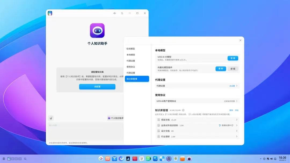This screenshot has height=163, width=290.
Task: Expand the system tray with the up arrow
Action: [260, 159]
